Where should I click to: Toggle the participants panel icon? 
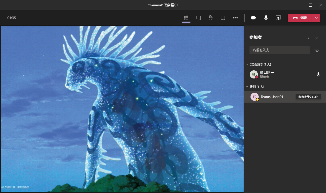186,18
